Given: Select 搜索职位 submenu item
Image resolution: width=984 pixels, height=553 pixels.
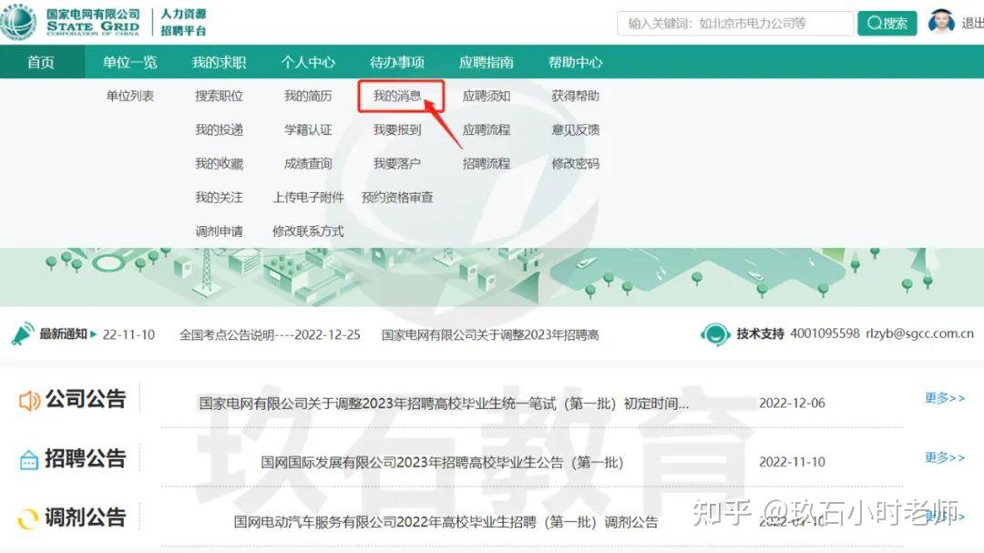Looking at the screenshot, I should [219, 96].
